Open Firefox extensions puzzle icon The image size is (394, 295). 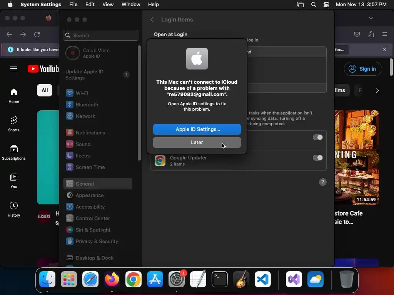[371, 34]
